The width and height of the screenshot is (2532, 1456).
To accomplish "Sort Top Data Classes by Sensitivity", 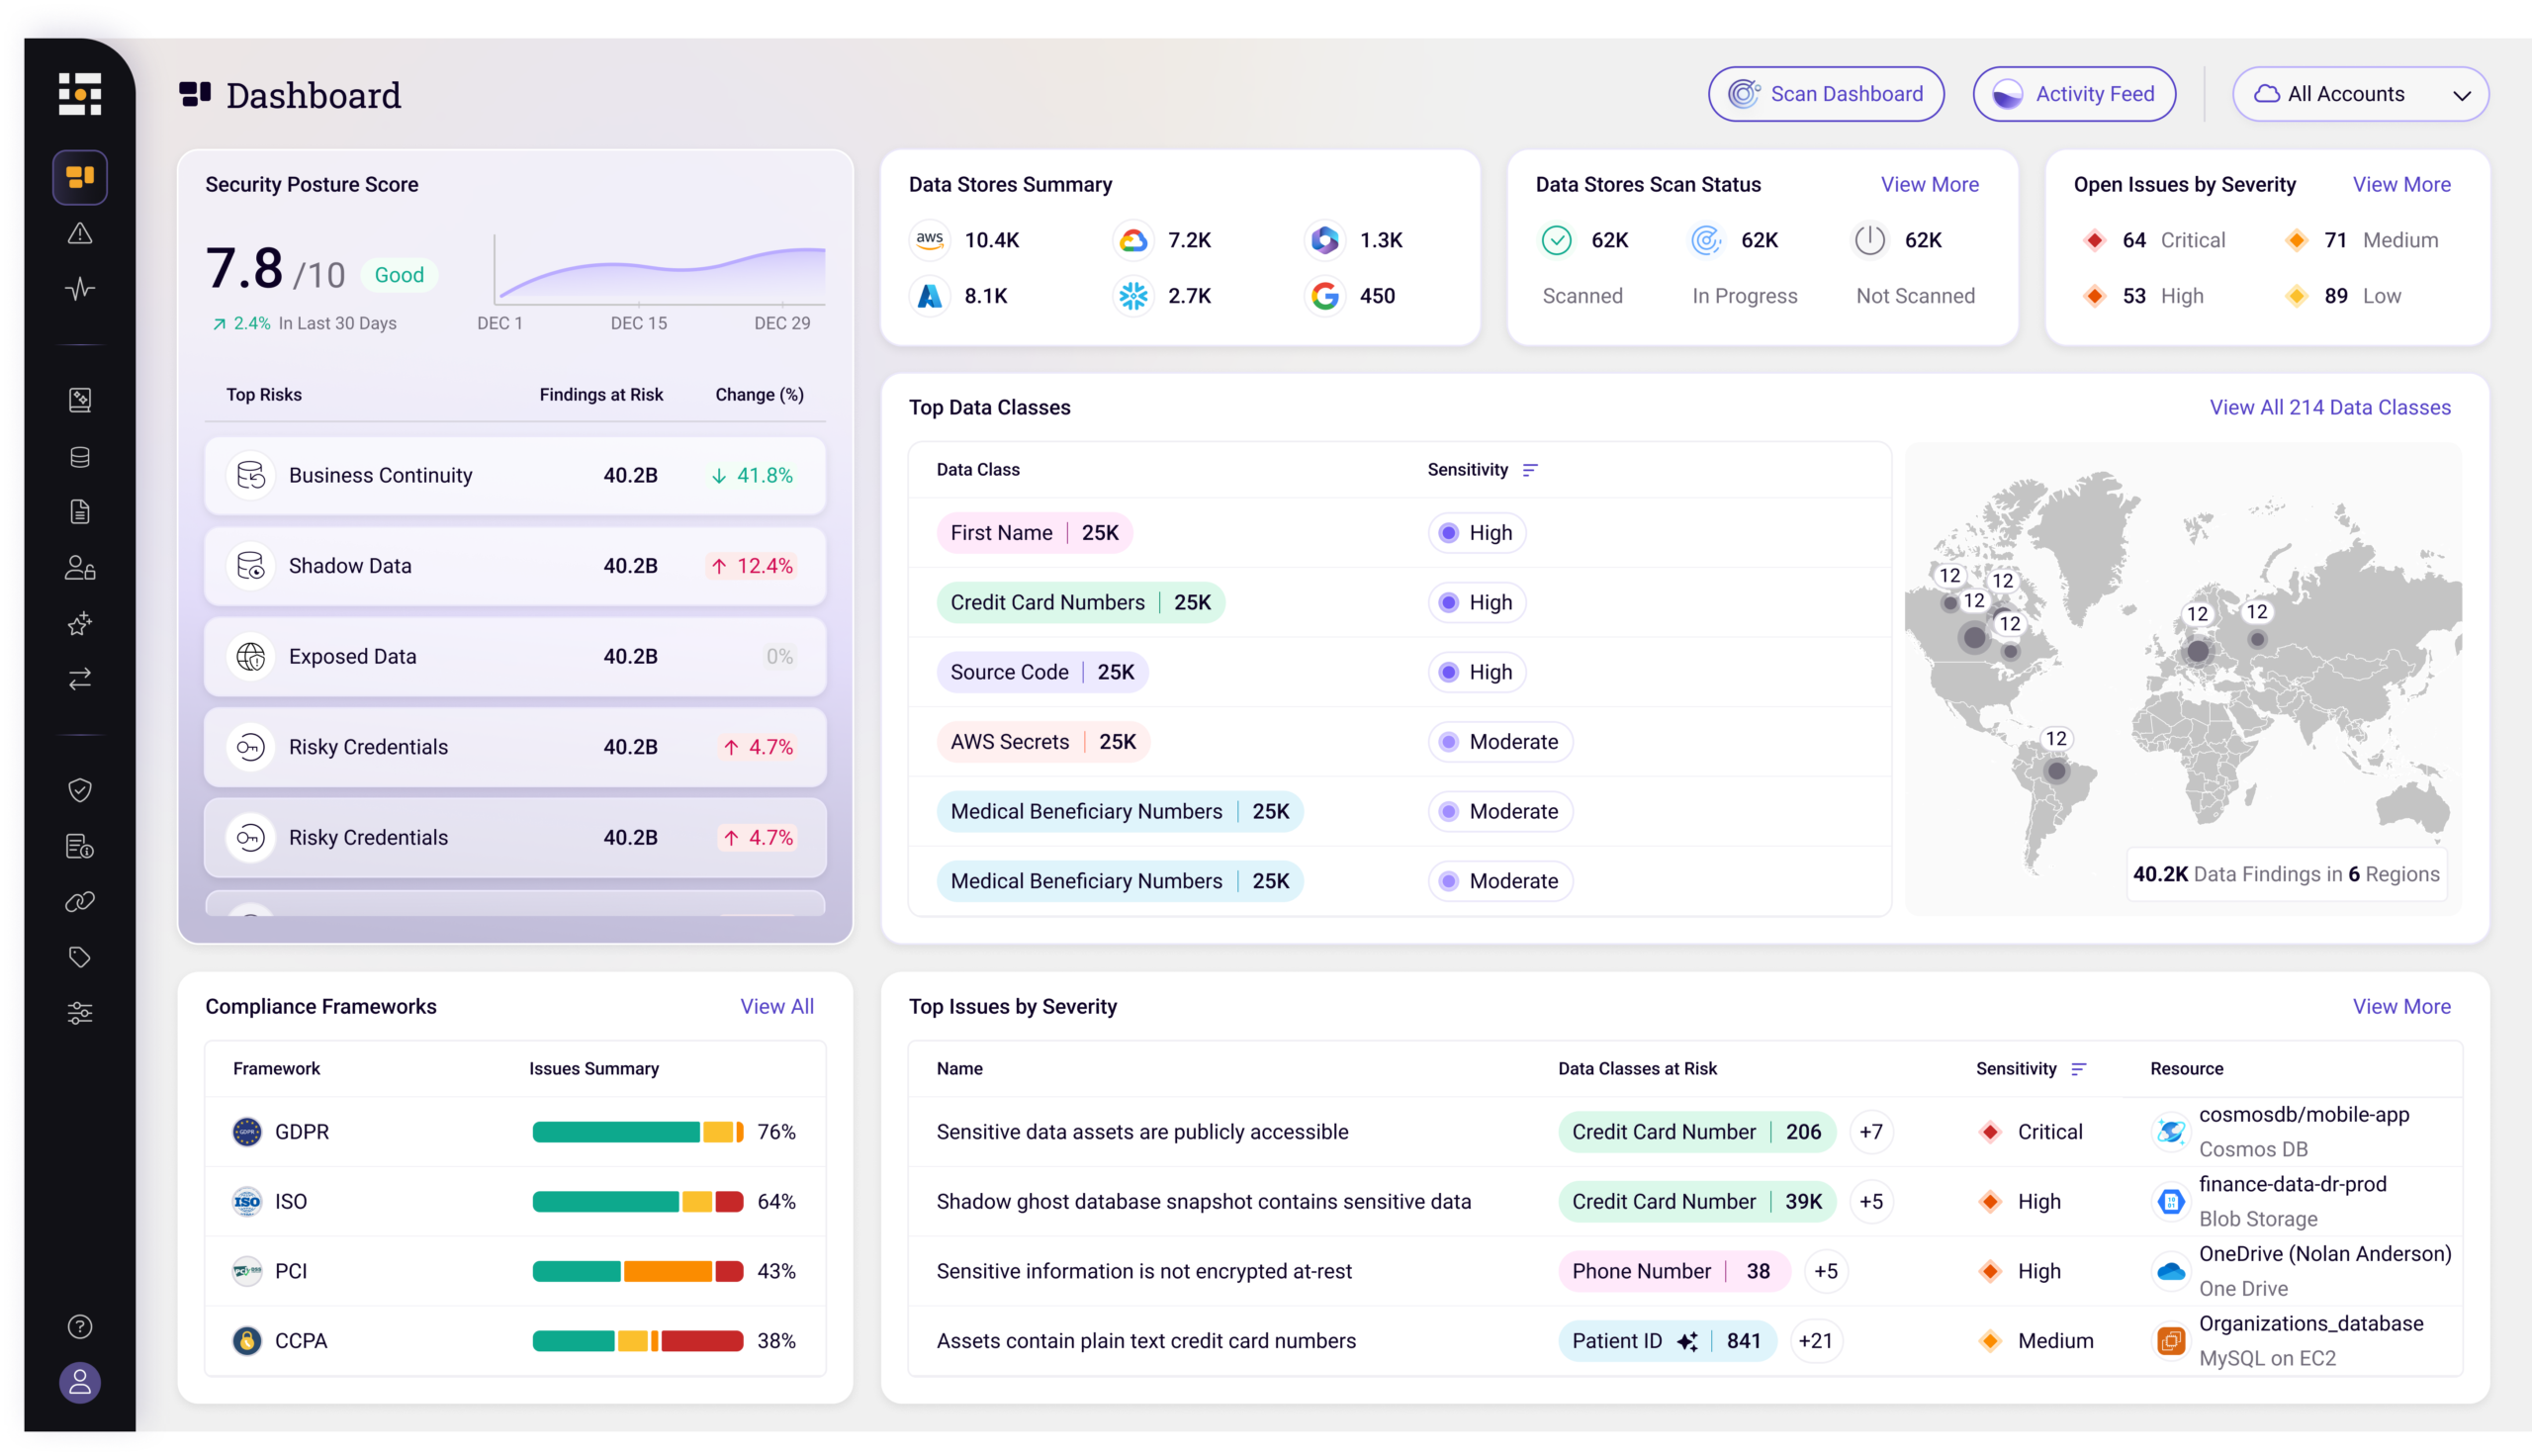I will (x=1529, y=470).
